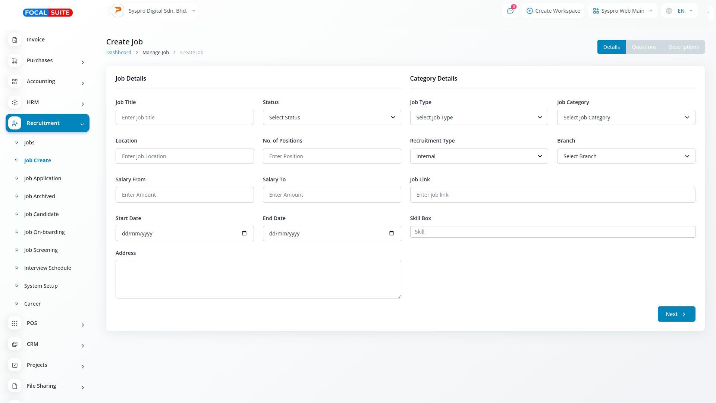Click the Next button
The width and height of the screenshot is (716, 403).
pyautogui.click(x=676, y=314)
